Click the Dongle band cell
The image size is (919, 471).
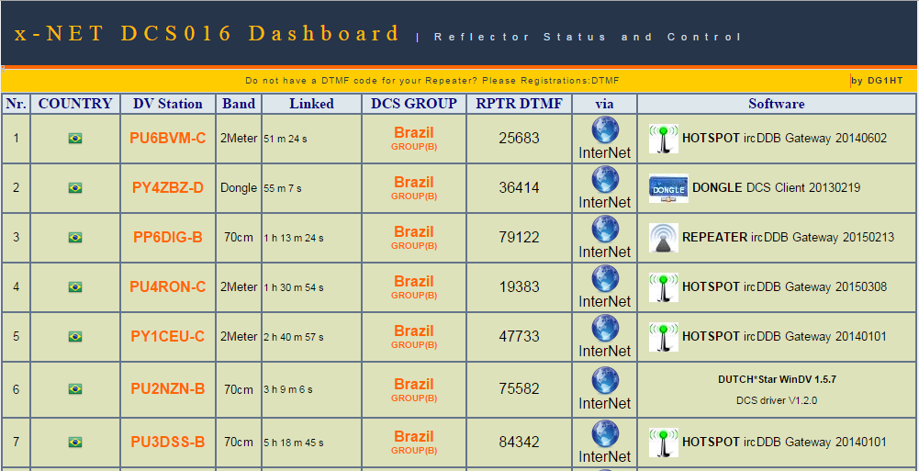pyautogui.click(x=239, y=188)
